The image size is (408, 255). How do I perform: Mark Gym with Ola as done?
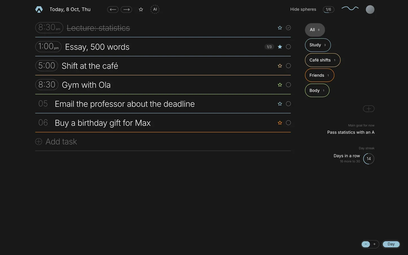click(288, 85)
